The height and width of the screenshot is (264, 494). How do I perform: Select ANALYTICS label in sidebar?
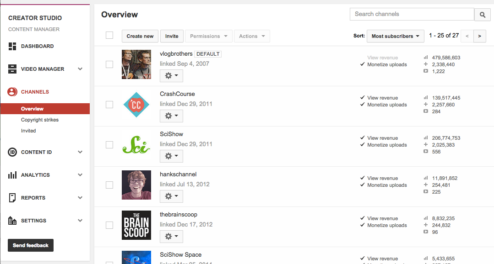coord(35,175)
